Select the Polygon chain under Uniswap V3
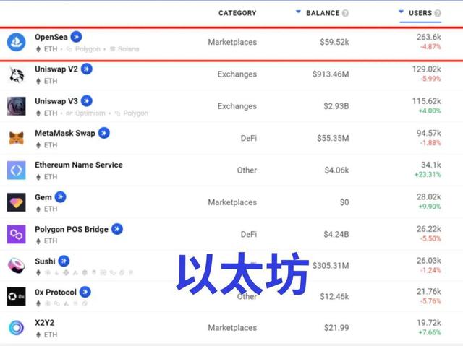 [x=132, y=113]
